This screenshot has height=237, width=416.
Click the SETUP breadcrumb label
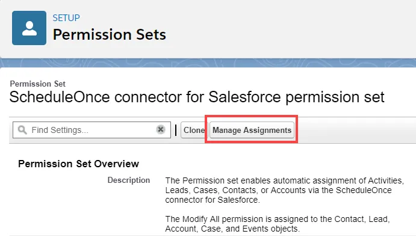[66, 18]
